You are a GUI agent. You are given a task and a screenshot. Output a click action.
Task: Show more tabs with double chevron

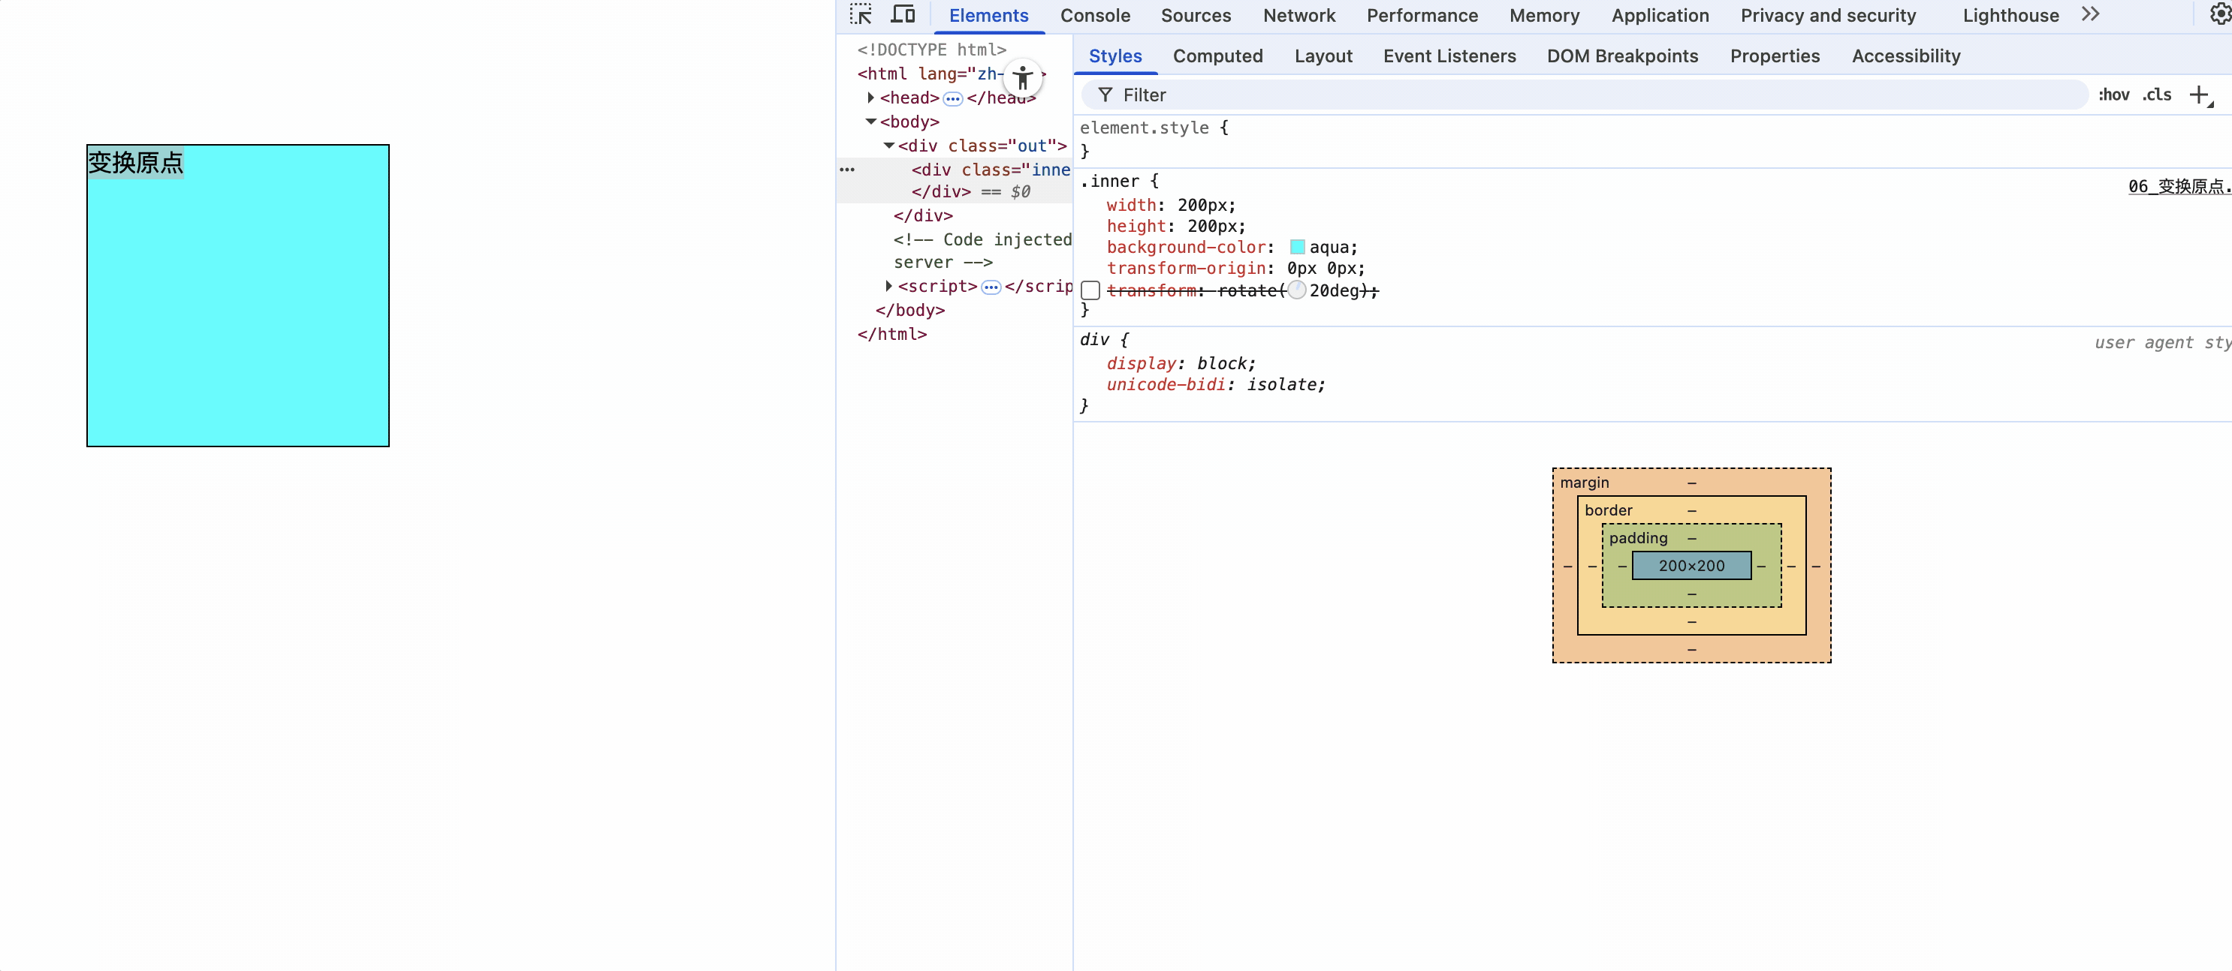pos(2090,15)
